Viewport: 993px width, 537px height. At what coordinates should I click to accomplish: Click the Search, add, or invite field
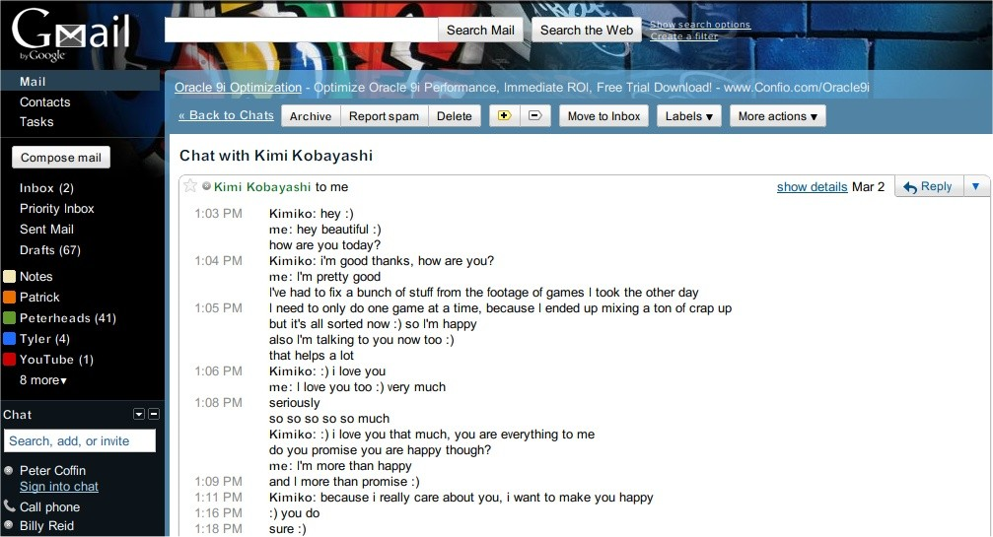click(x=80, y=440)
